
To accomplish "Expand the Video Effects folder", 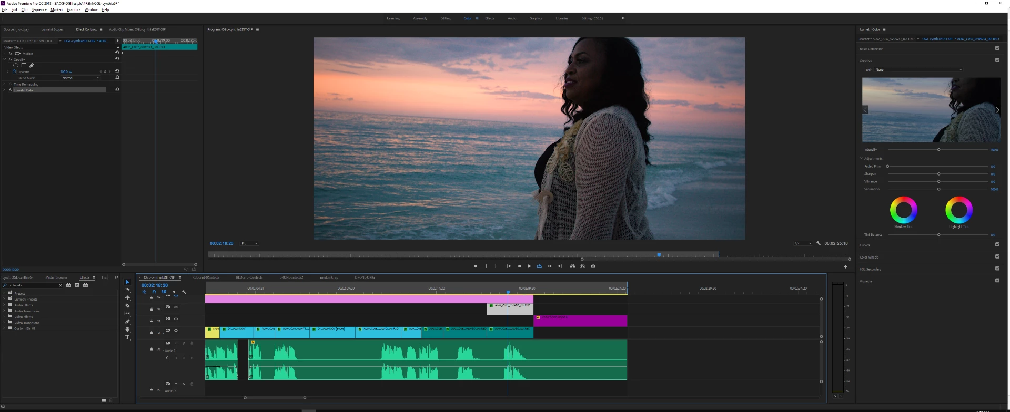I will [4, 317].
